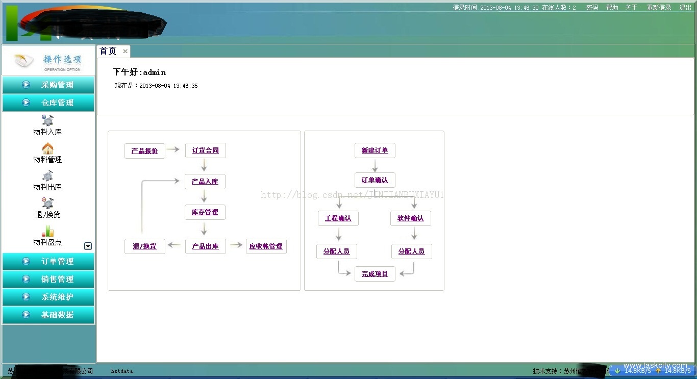Click the arrow icon beside 销售管理

click(x=26, y=279)
